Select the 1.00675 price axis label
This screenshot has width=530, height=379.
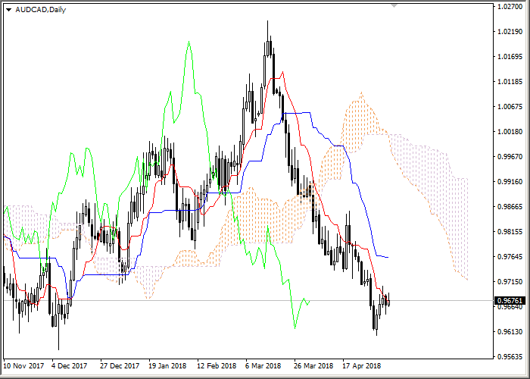(510, 107)
